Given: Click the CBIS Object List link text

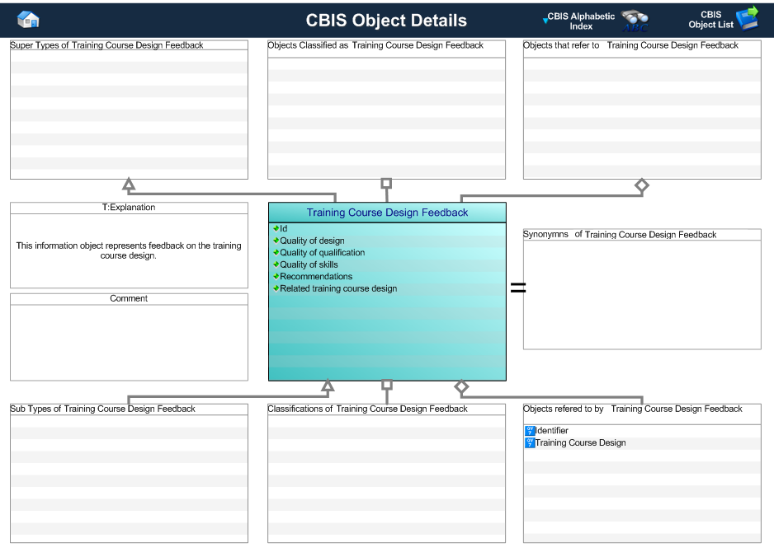Looking at the screenshot, I should (710, 20).
